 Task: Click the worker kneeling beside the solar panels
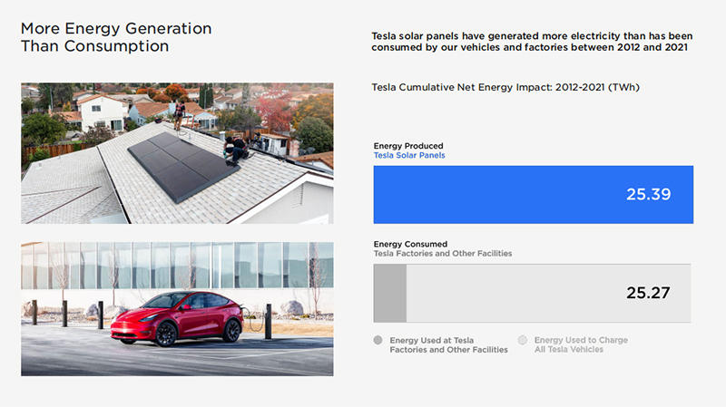coord(235,149)
